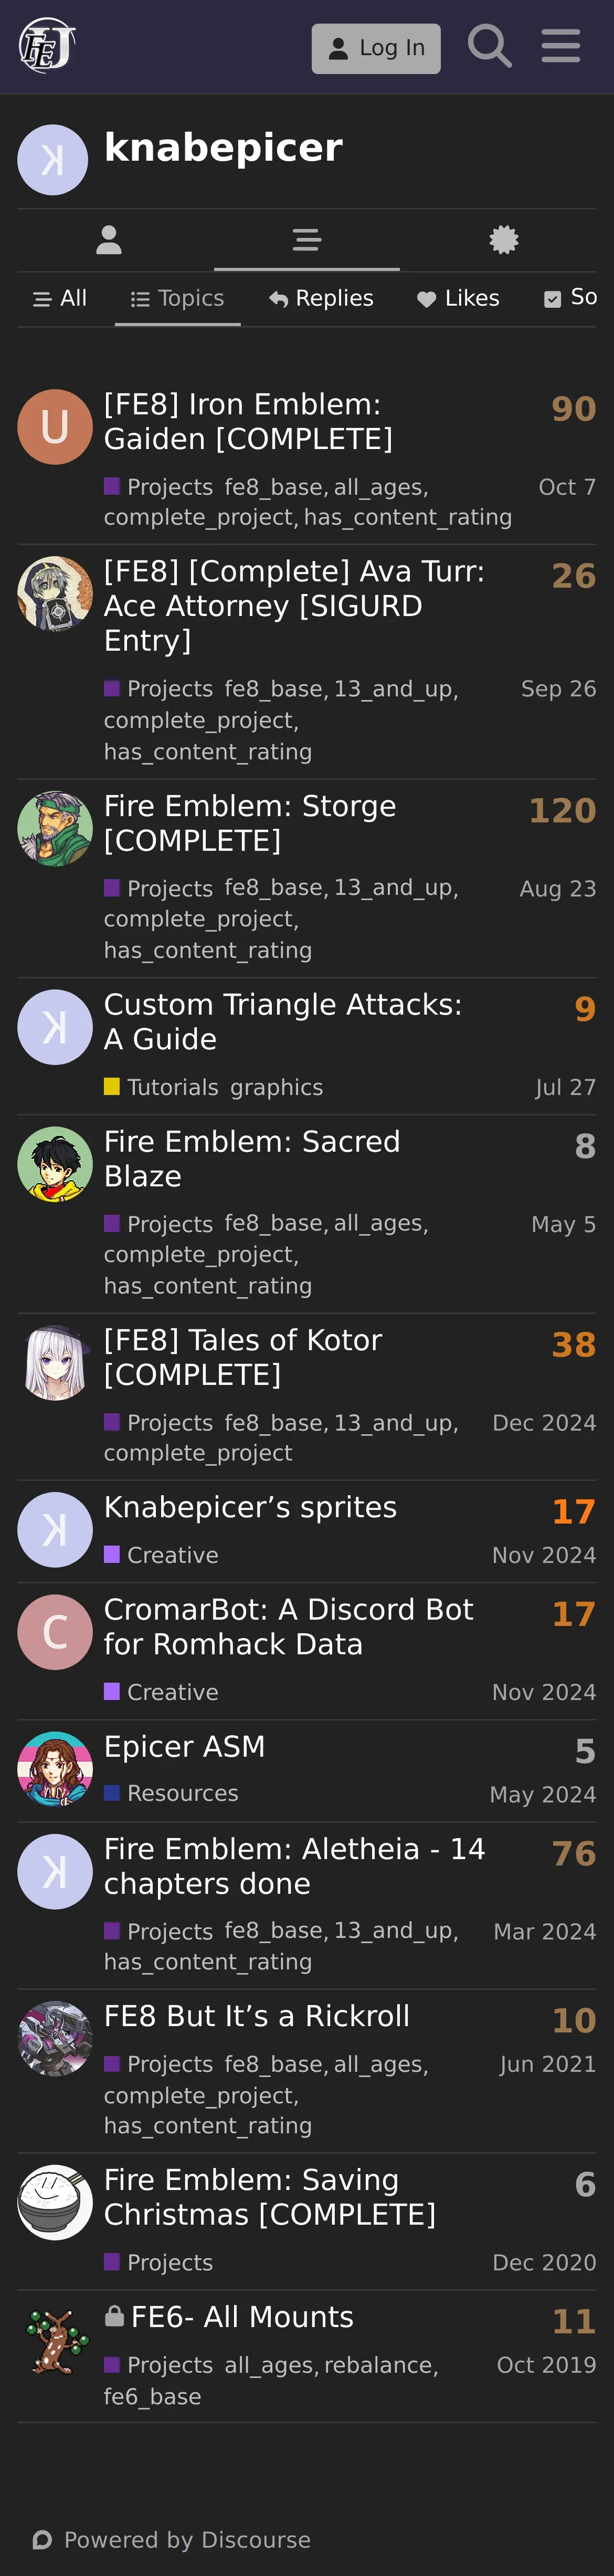Click the CromarBot topic poster avatar

pos(55,1632)
